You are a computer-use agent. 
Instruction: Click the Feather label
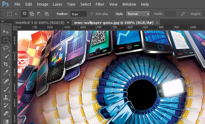tap(62, 14)
